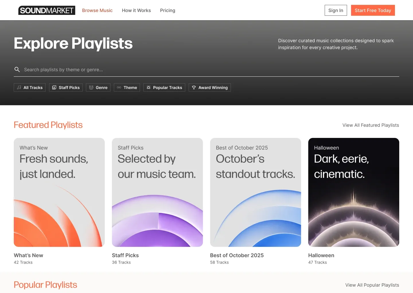Open the dark Halloween playlist cover
This screenshot has width=413, height=293.
pyautogui.click(x=354, y=192)
